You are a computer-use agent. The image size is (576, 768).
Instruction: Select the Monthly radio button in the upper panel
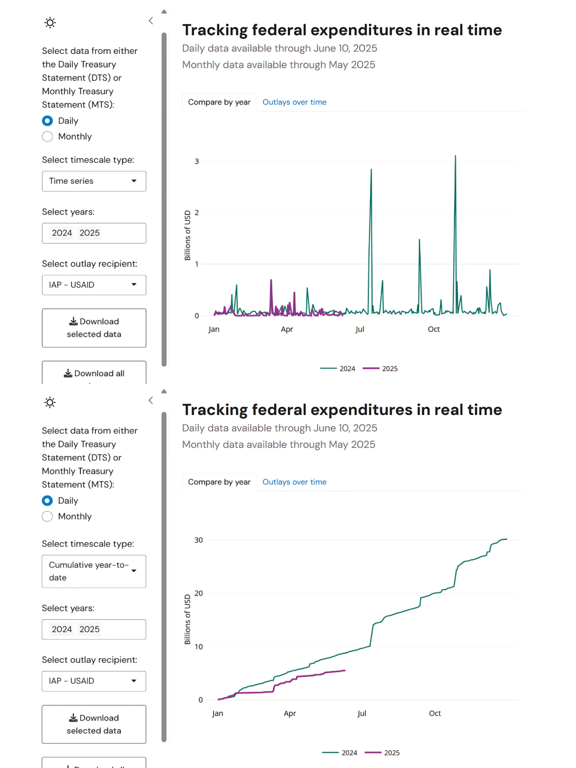[48, 137]
